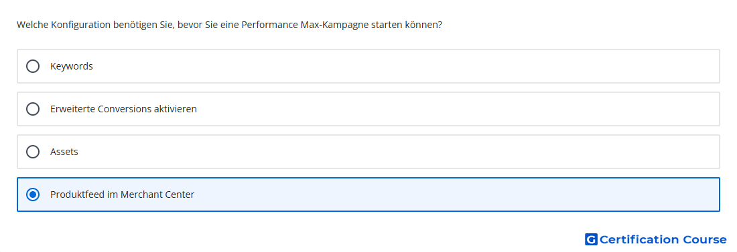Click the highlighted Produktfeed option card
The image size is (737, 252).
pos(368,195)
